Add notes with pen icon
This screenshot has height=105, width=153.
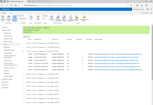click(142, 5)
